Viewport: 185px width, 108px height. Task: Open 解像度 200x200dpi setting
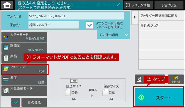[24, 48]
